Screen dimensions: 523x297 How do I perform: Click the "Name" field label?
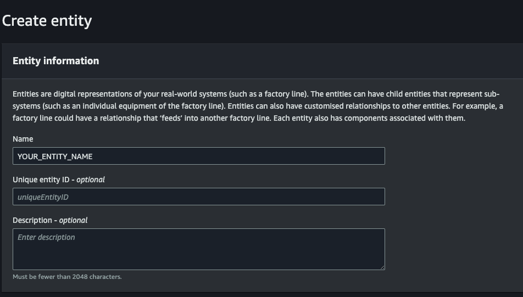23,139
